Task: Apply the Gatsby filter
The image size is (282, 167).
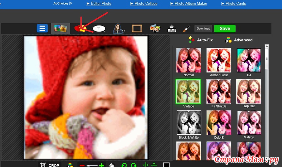Action: click(x=249, y=123)
